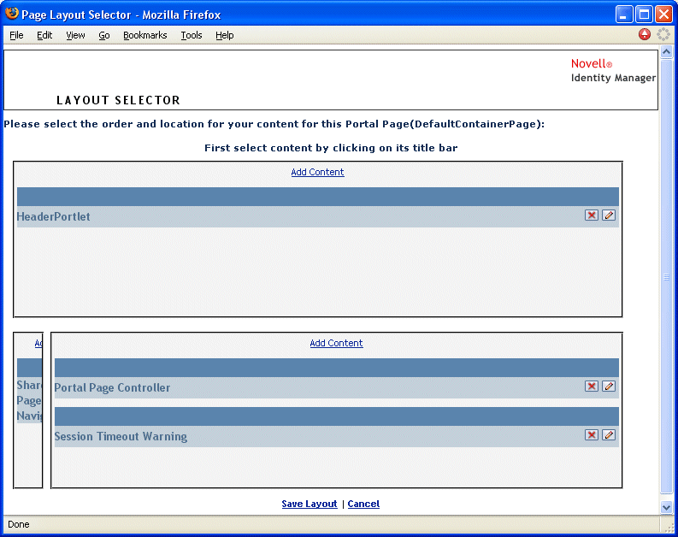Open the Tools menu

tap(192, 35)
